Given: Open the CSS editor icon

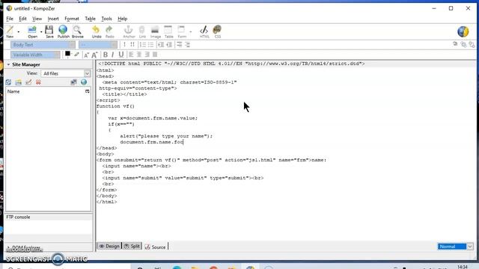Looking at the screenshot, I should coord(217,31).
